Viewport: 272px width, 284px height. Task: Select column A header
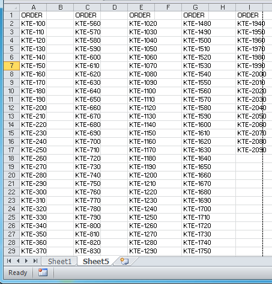33,8
